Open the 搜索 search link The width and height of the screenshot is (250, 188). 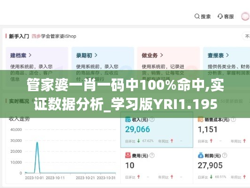click(x=206, y=16)
